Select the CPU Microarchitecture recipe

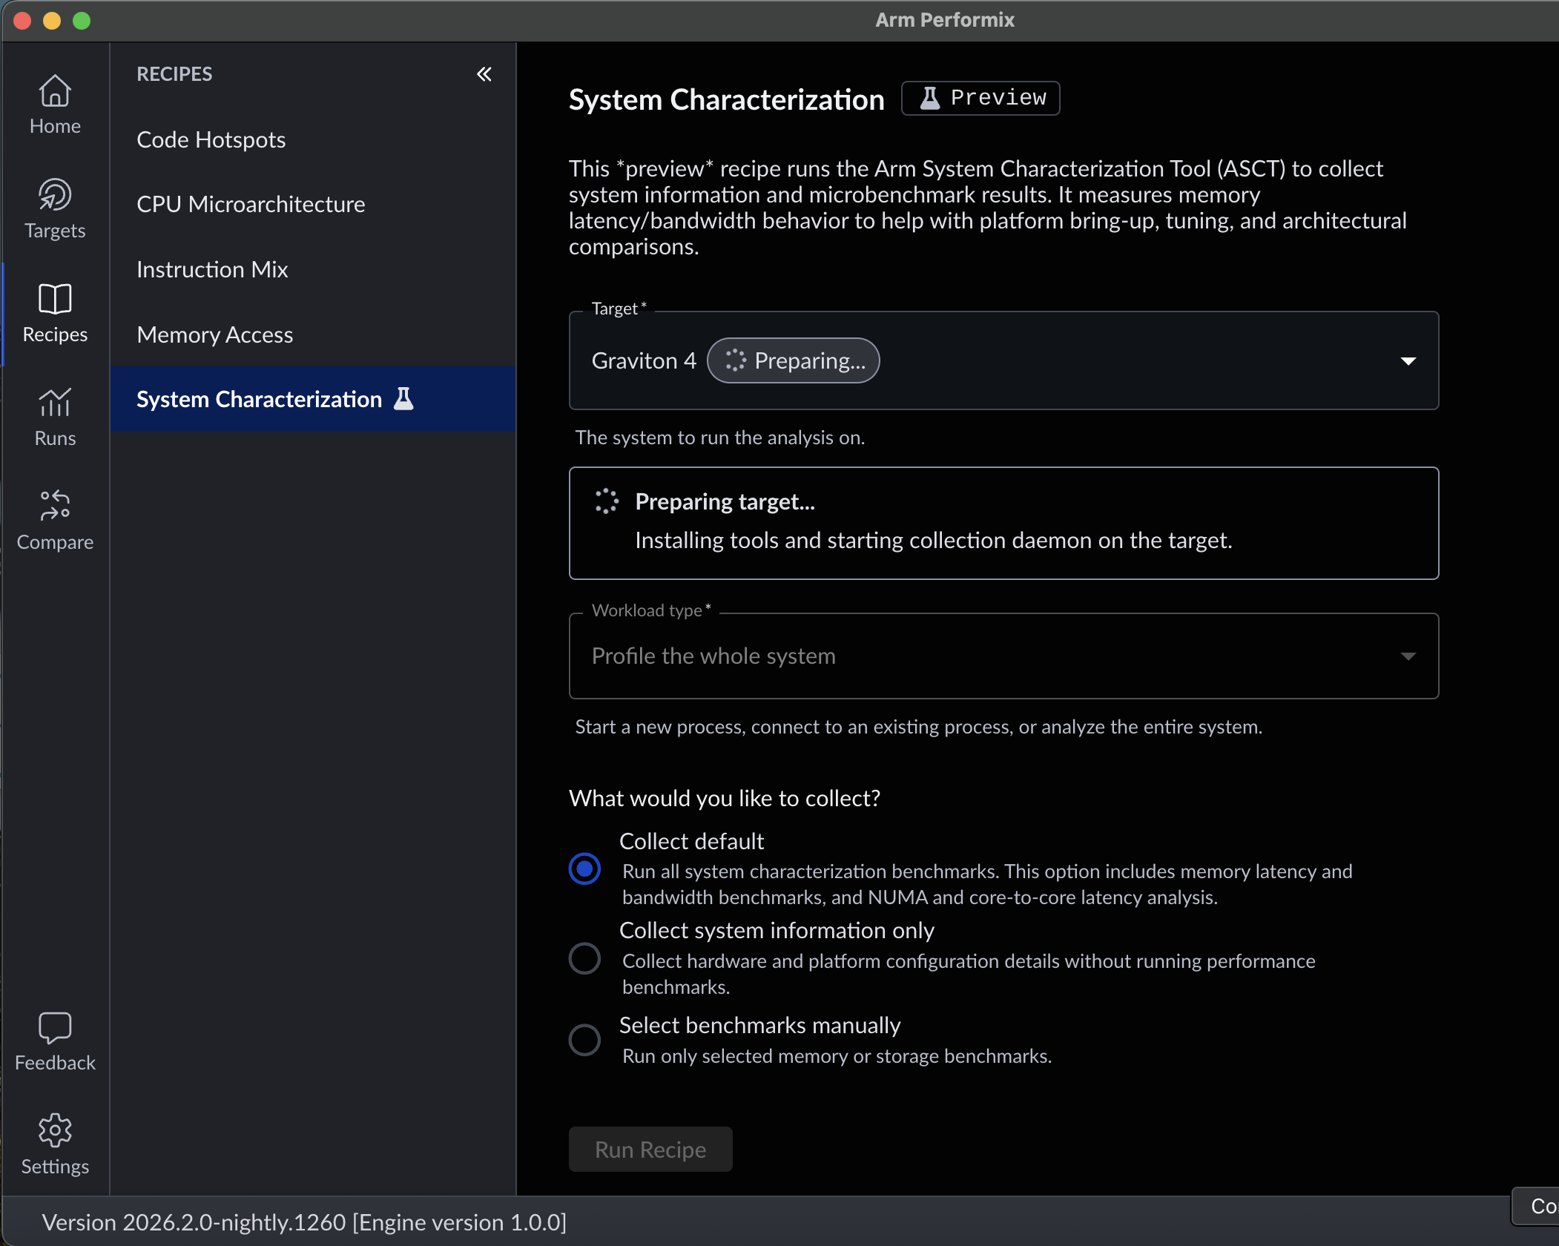coord(313,204)
